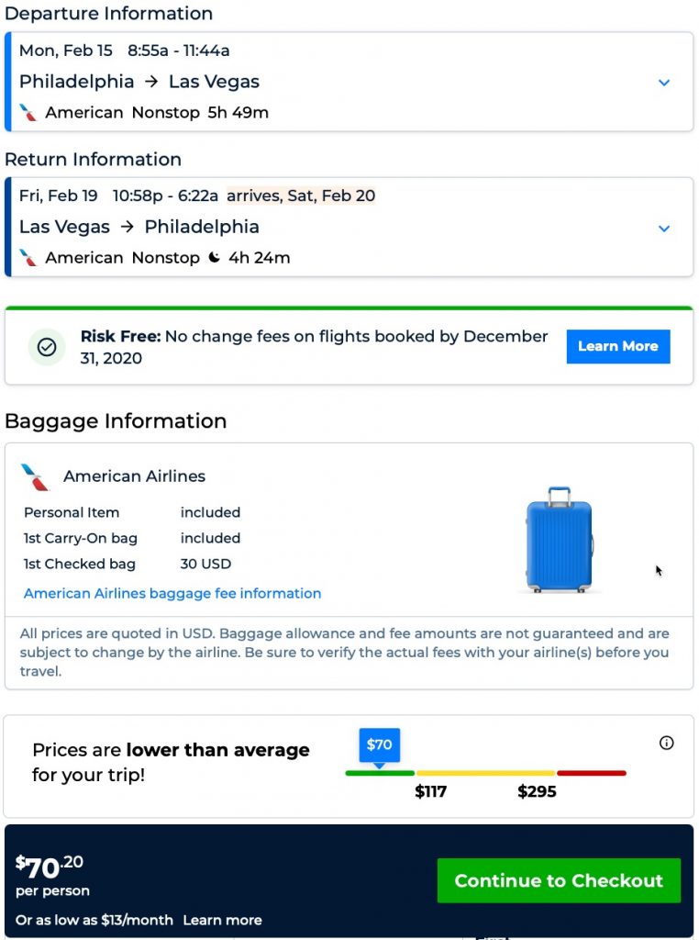
Task: Expand the Las Vegas to Philadelphia return details
Action: (x=664, y=229)
